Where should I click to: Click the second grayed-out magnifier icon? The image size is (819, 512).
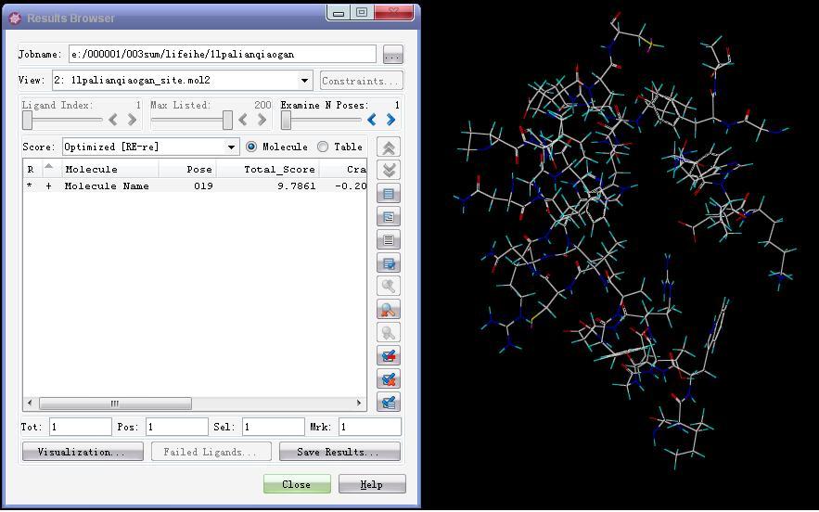[x=388, y=333]
